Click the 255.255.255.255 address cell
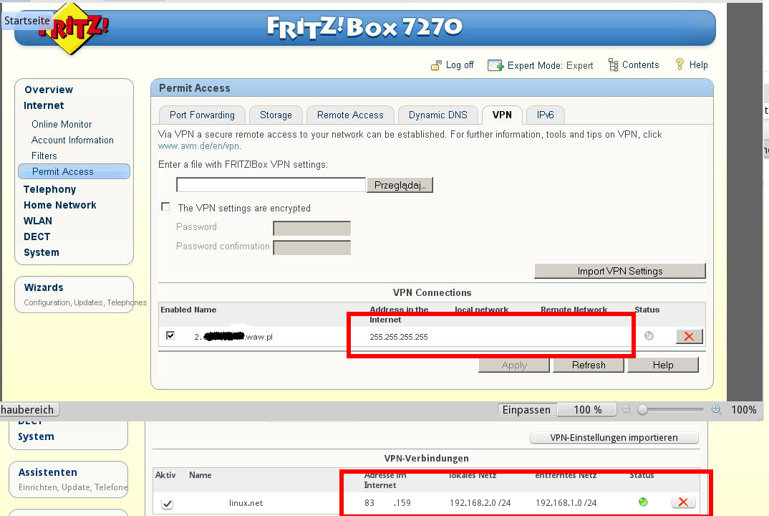Screen dimensions: 769x516 click(399, 337)
